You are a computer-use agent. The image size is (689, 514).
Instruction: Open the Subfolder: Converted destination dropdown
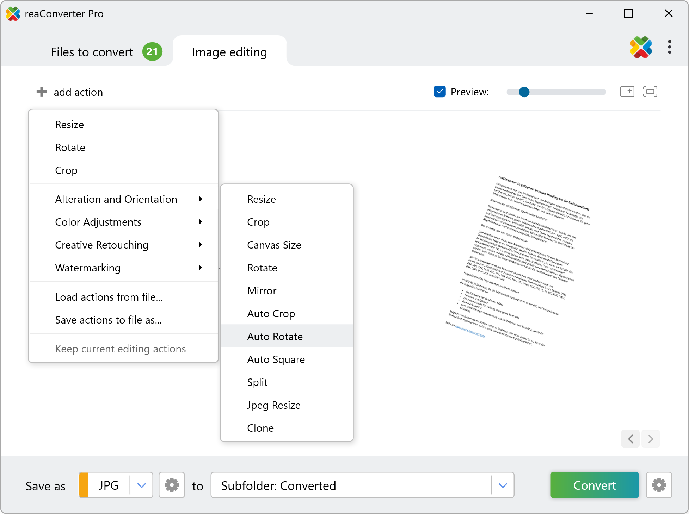[x=503, y=485]
